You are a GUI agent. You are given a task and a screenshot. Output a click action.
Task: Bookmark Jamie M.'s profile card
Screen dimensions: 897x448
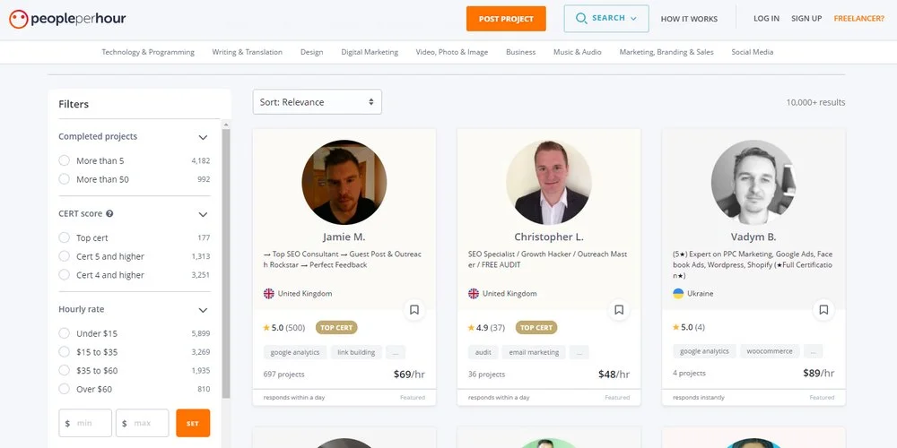[414, 310]
